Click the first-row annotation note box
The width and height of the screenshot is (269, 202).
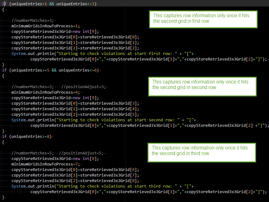click(x=203, y=19)
